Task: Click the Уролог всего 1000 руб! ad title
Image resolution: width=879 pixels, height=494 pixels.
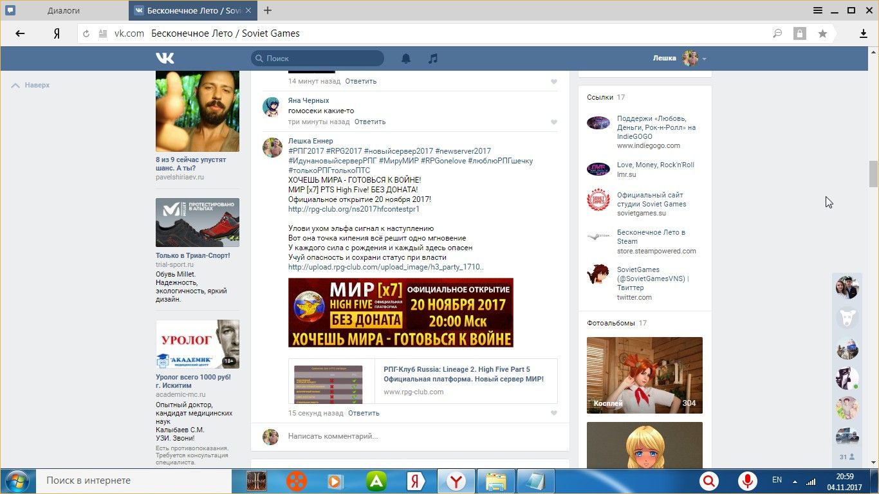Action: (193, 382)
